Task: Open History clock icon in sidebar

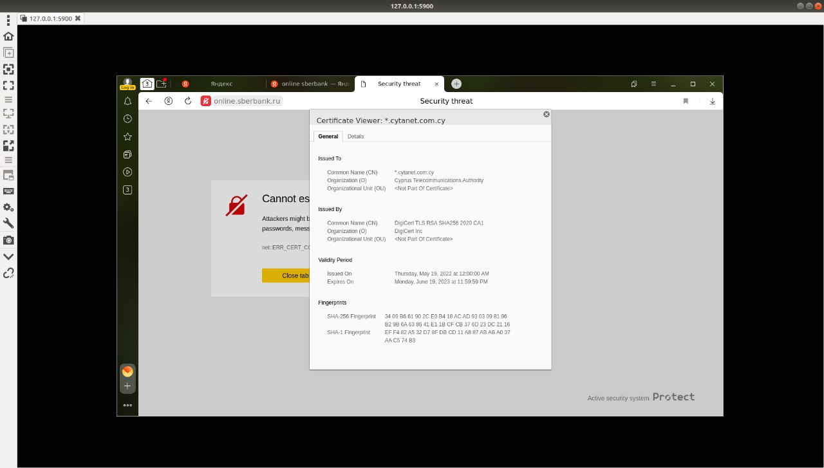Action: click(x=127, y=118)
